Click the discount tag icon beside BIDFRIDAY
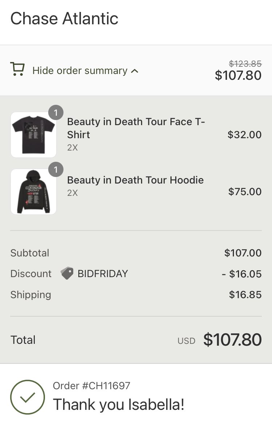Screen dimensions: 272x428 pyautogui.click(x=67, y=273)
